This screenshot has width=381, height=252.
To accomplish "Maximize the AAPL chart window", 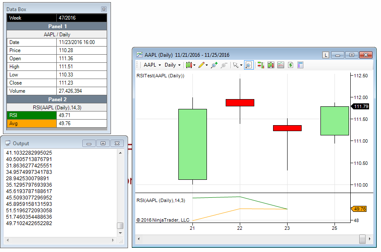I will pyautogui.click(x=352, y=55).
